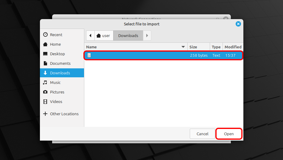Click the plus icon for Other Locations

(45, 114)
